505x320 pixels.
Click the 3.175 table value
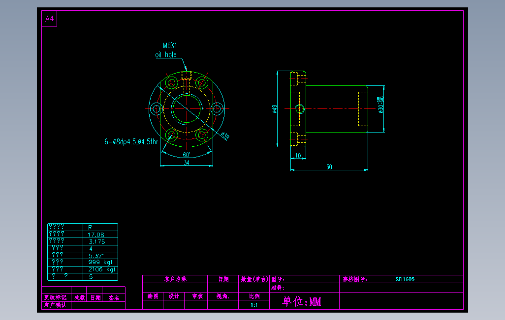[97, 241]
